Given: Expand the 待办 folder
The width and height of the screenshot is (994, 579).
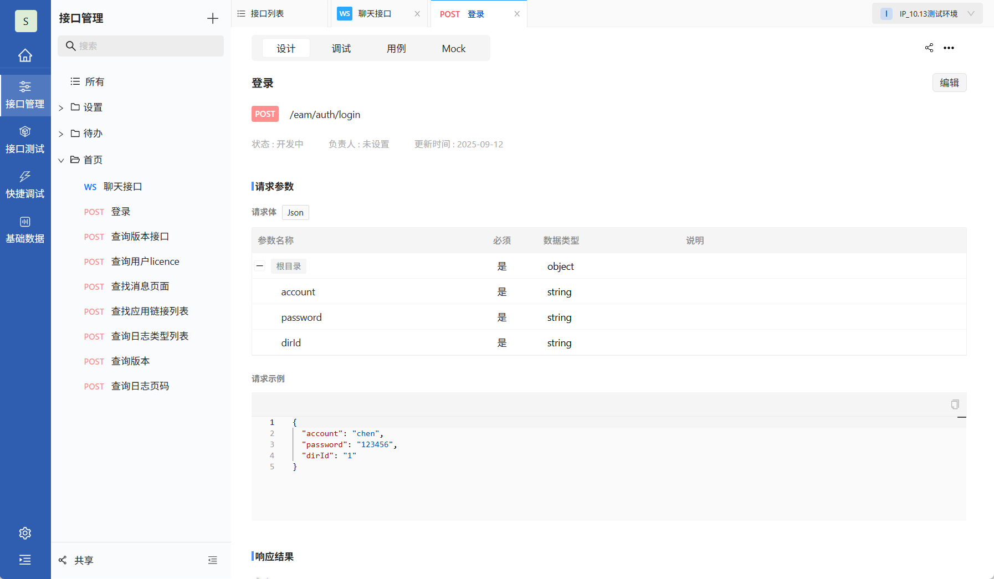Looking at the screenshot, I should pyautogui.click(x=61, y=134).
